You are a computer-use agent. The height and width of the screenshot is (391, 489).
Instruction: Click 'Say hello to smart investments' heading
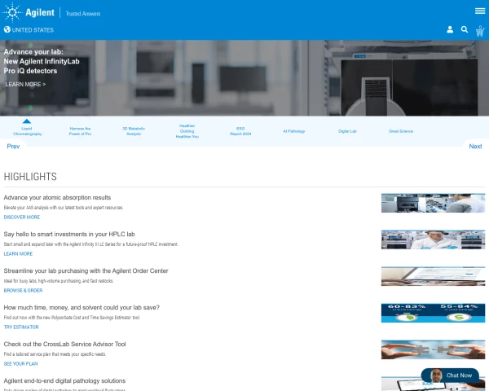pyautogui.click(x=69, y=234)
